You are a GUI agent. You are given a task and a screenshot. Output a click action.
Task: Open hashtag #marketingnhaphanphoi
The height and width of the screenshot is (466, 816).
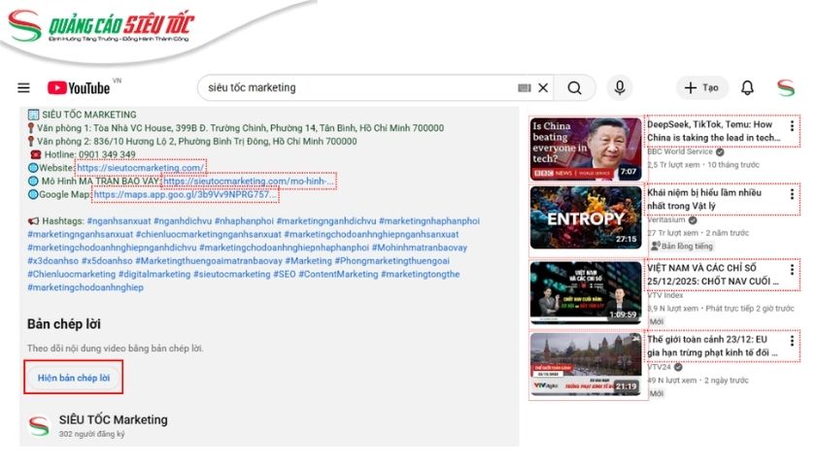coord(429,221)
